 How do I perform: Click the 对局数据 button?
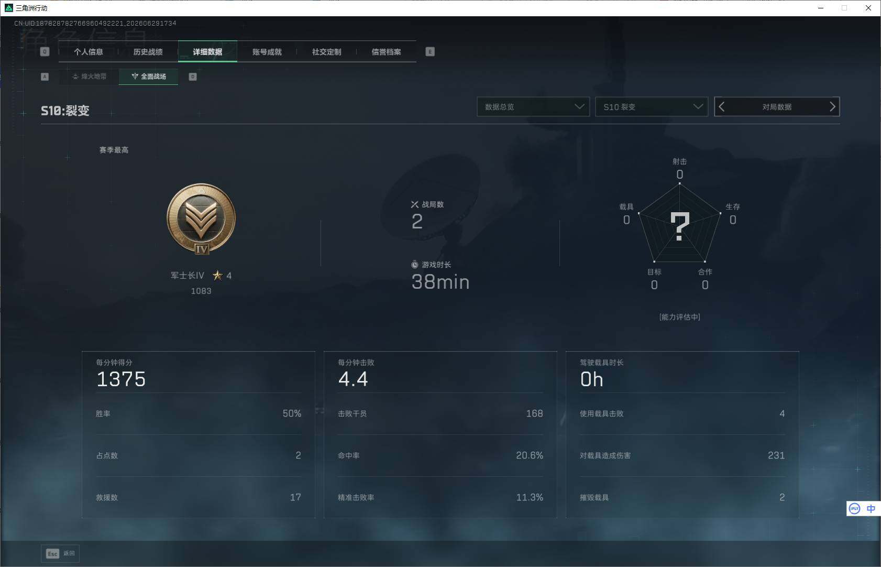click(x=777, y=107)
